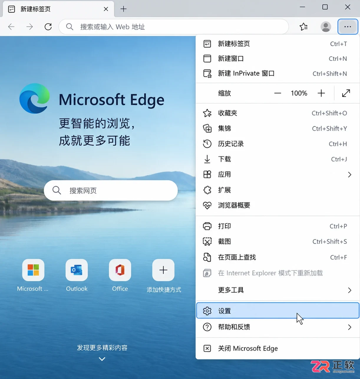360x379 pixels.
Task: Open 集锦 collections menu item
Action: [278, 128]
